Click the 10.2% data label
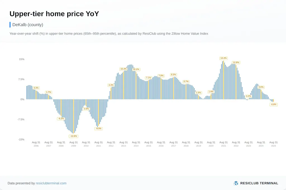The height and width of the screenshot is (190, 286). [136, 69]
